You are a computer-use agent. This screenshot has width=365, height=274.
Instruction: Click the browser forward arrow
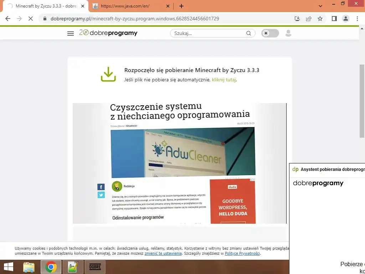(x=19, y=19)
